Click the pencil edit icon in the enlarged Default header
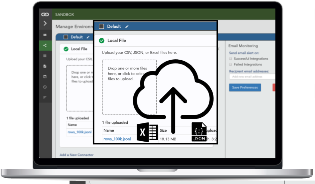 (x=127, y=27)
